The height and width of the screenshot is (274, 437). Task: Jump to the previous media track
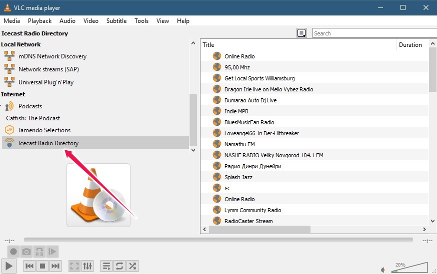[29, 266]
